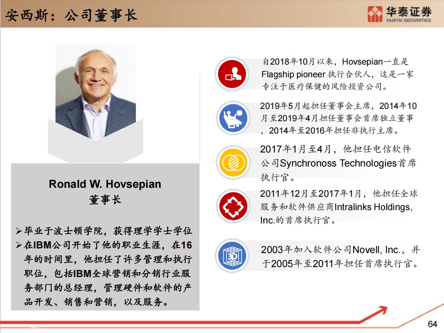Click the text 专注于医疗保健的风险投资公司
Image resolution: width=444 pixels, height=333 pixels.
[321, 87]
